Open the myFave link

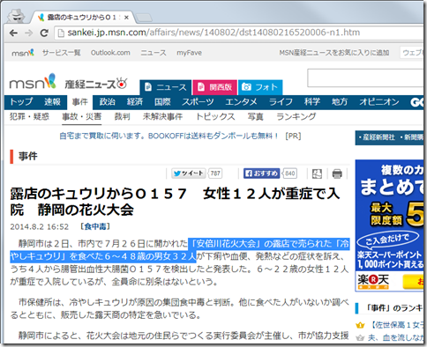189,53
